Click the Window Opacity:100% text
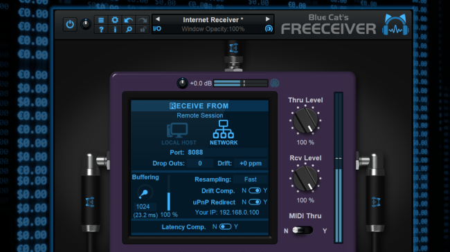 [x=213, y=29]
